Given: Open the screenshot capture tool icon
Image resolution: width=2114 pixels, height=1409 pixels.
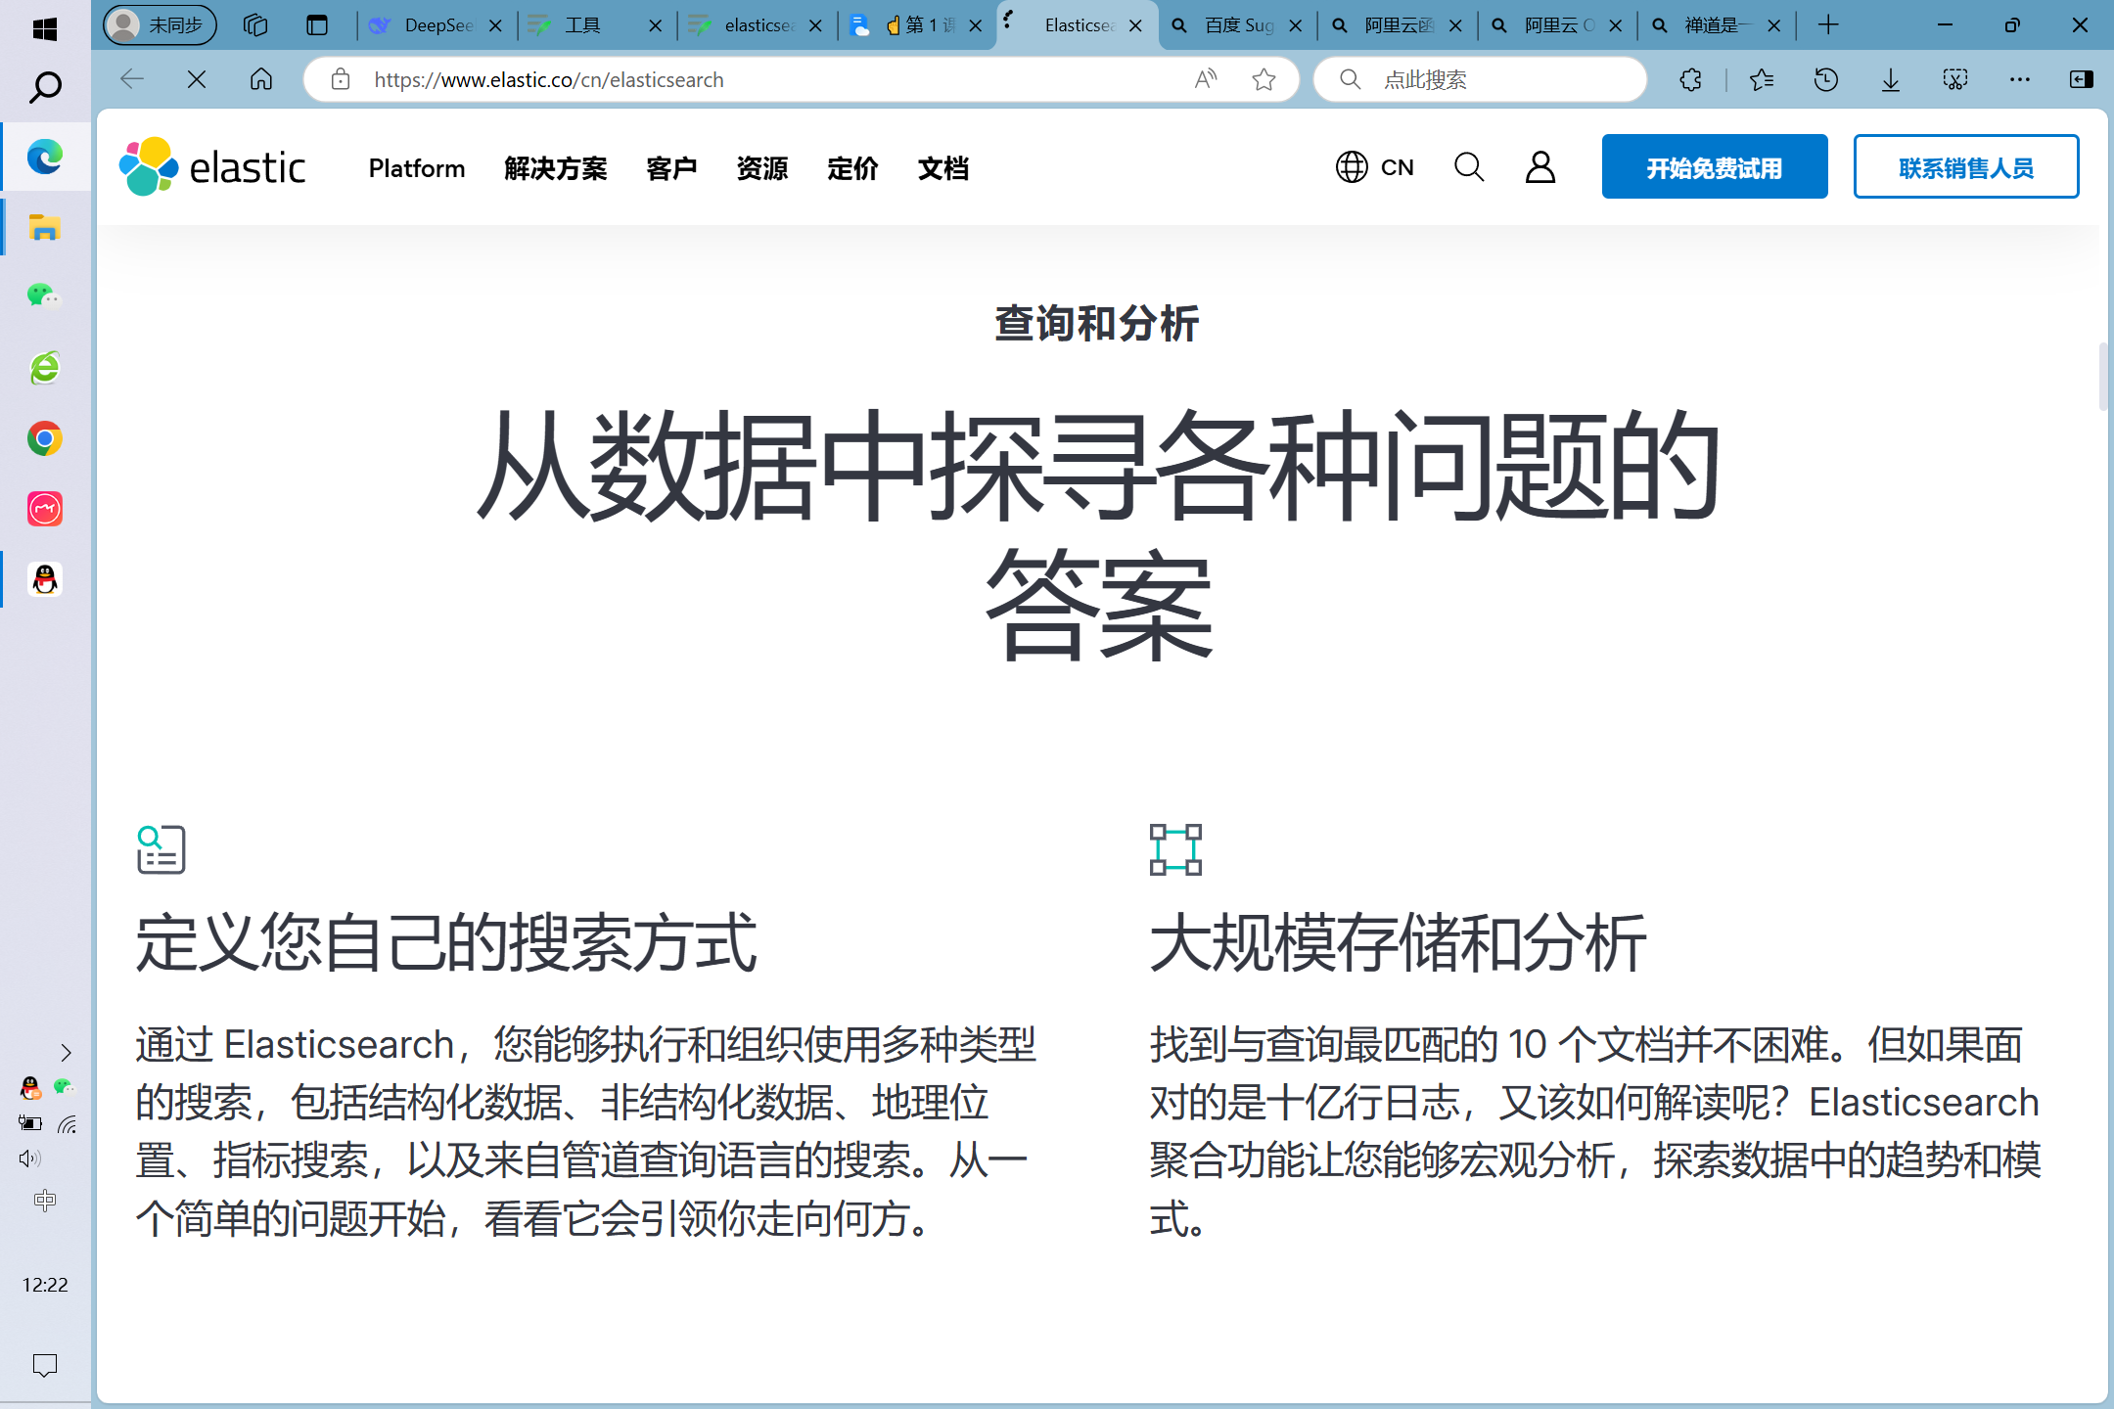Looking at the screenshot, I should pos(1955,79).
